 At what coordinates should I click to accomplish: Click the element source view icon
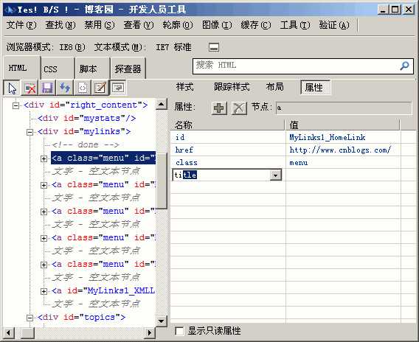point(83,88)
